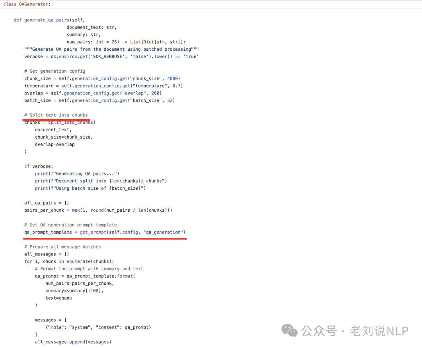Click the value 4000 for chunk_size
The width and height of the screenshot is (422, 348).
[173, 79]
